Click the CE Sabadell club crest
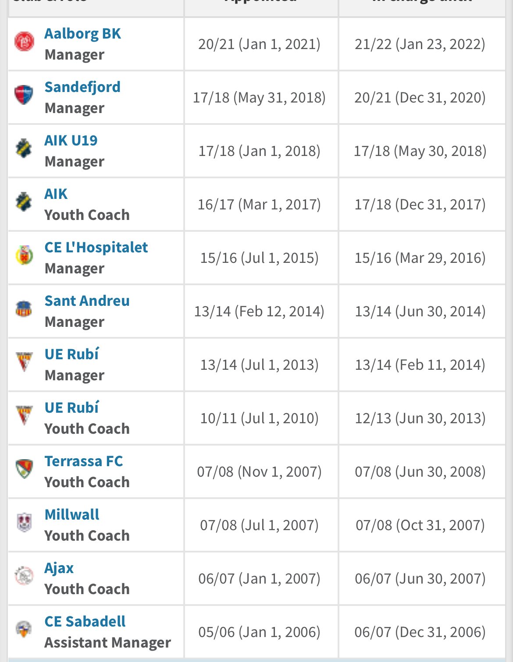Image resolution: width=513 pixels, height=662 pixels. pos(24,630)
